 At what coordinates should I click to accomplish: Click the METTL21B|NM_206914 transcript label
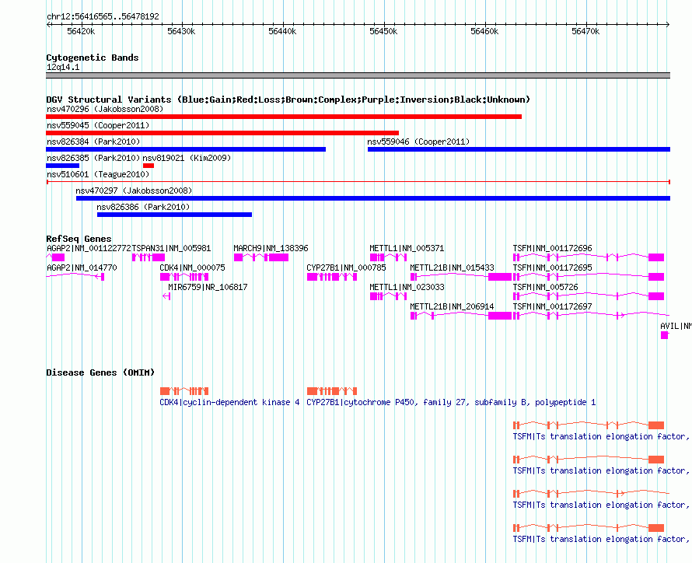tap(453, 306)
